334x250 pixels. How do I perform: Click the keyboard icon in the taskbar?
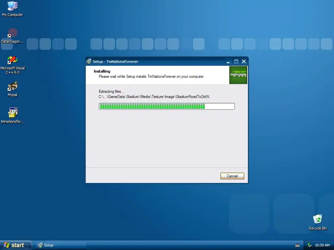pos(297,245)
